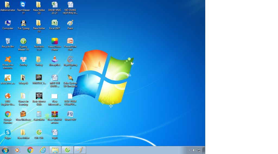Open Chrome from the taskbar
This screenshot has height=154, width=278.
[x=30, y=150]
